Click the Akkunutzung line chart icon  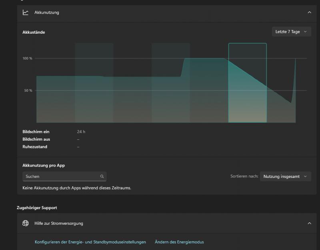point(26,12)
